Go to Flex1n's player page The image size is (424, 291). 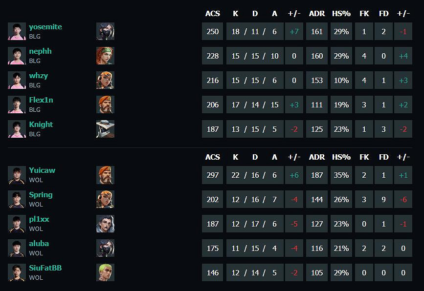(41, 100)
